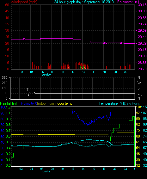Click the Humidity % legend label
The height and width of the screenshot is (179, 147).
tap(29, 103)
